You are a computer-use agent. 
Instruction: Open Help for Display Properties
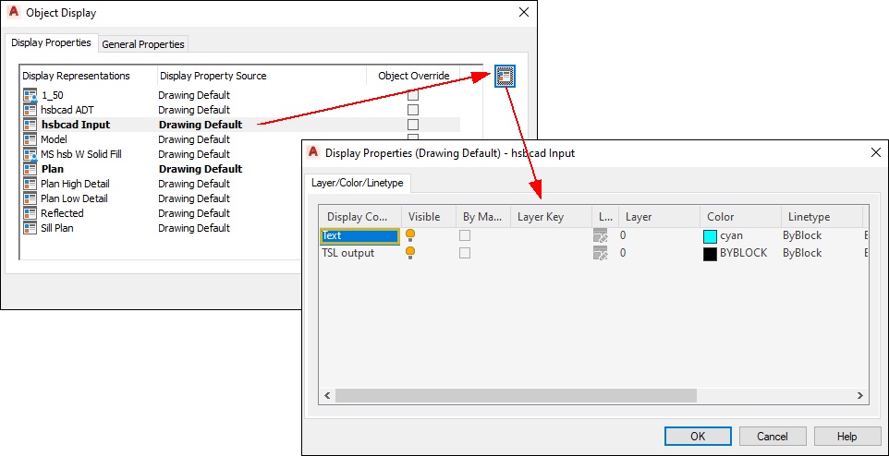847,437
